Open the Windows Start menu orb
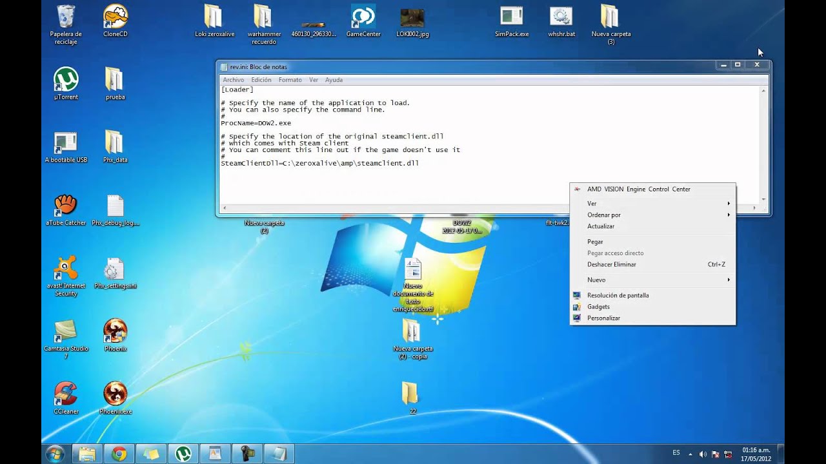 [x=54, y=454]
